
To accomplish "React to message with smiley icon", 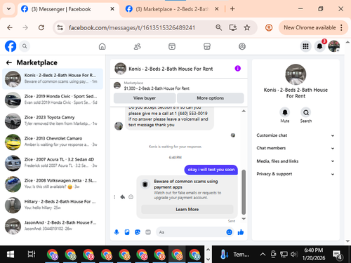I will 131,197.
